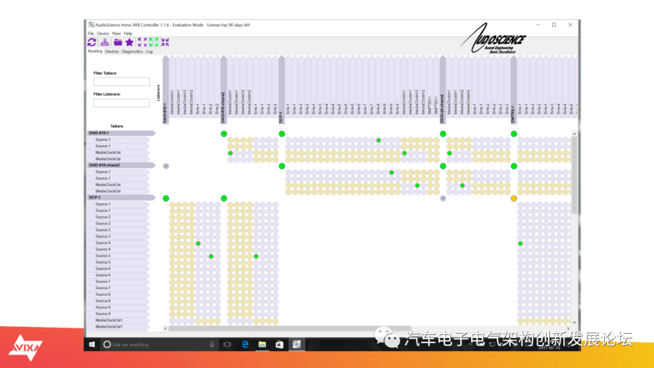Image resolution: width=654 pixels, height=368 pixels.
Task: Click the purple expand-all arrows icon
Action: tap(142, 42)
